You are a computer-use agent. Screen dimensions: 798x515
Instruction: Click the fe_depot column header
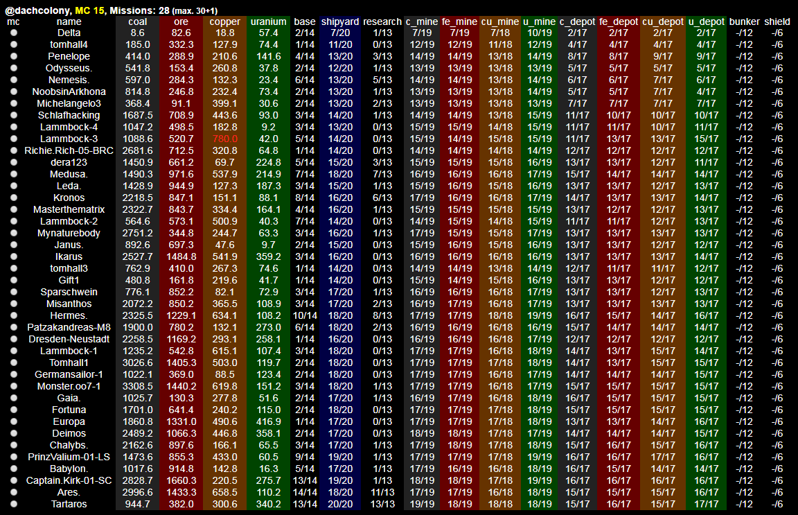(619, 21)
